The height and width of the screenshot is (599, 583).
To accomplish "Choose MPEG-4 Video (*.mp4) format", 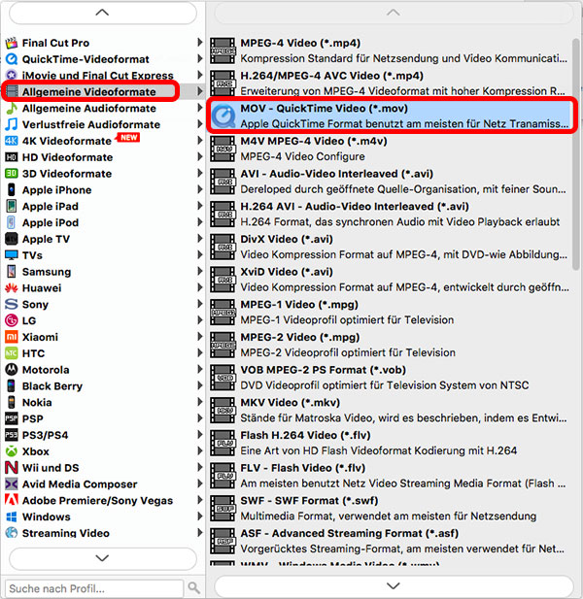I will [x=390, y=50].
